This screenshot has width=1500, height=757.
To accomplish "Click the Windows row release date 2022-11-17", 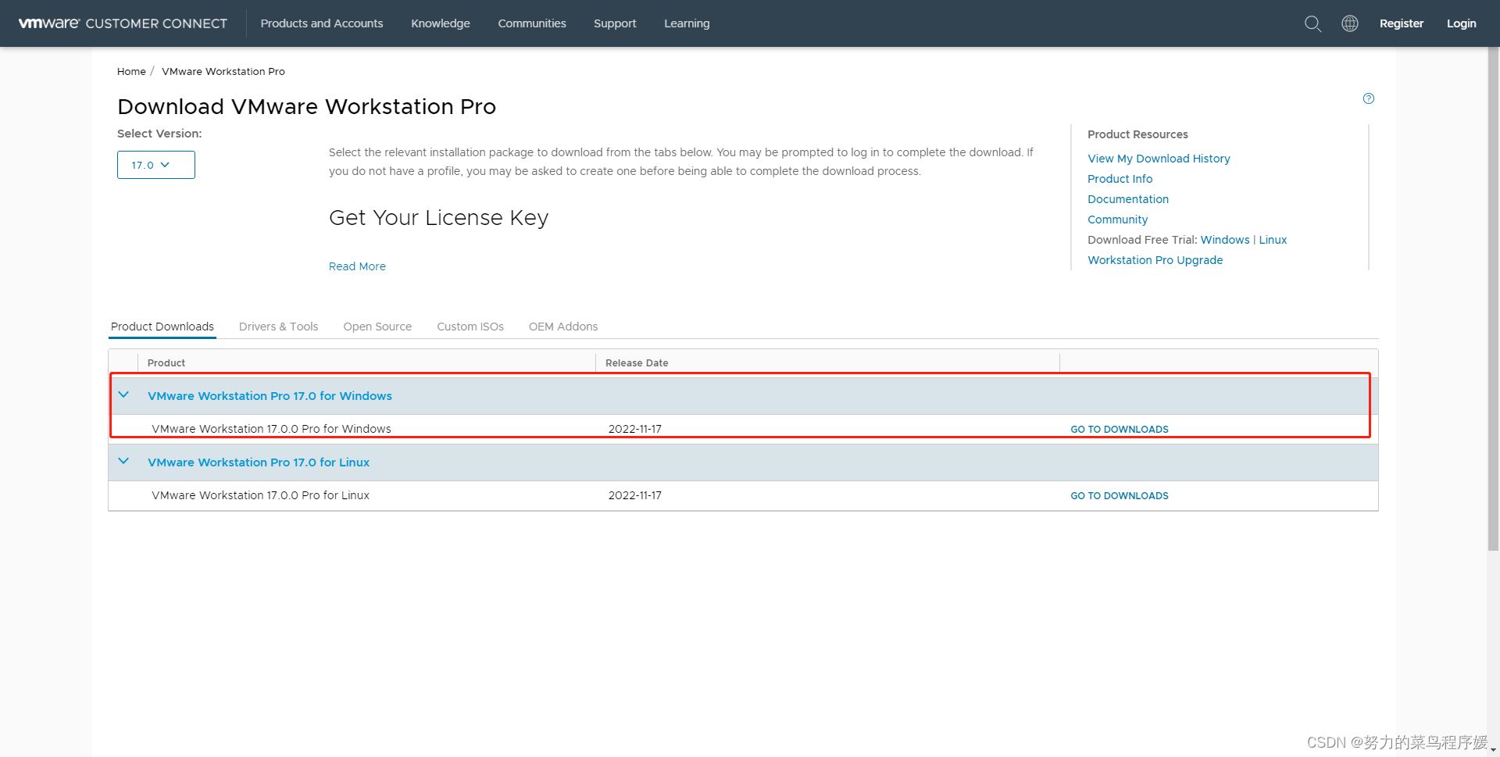I will coord(635,429).
